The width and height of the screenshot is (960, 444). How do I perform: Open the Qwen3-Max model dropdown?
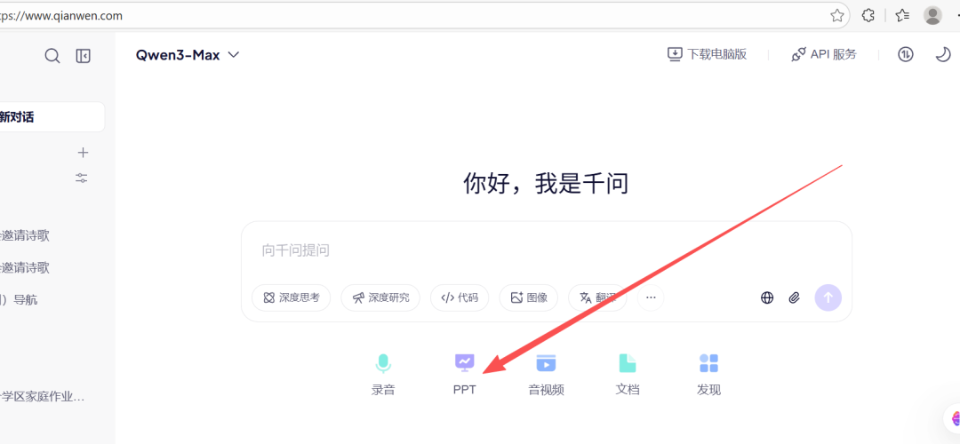tap(188, 55)
